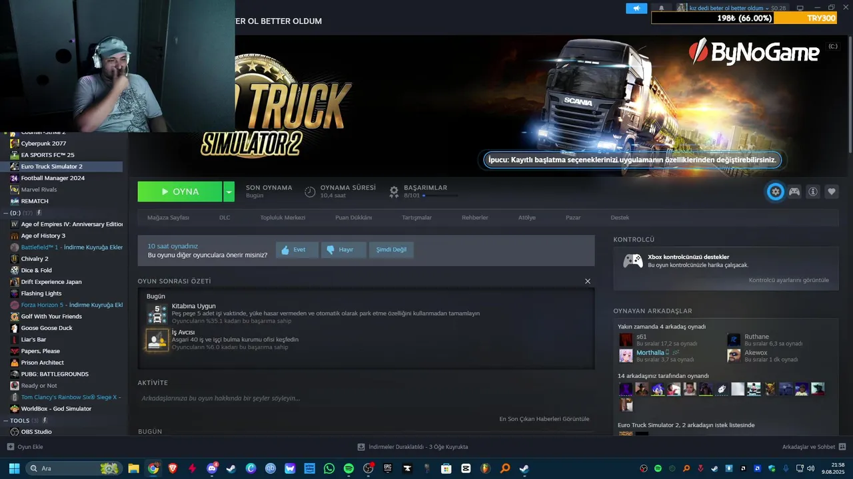Open Spotify from the taskbar
This screenshot has width=853, height=479.
(x=349, y=468)
